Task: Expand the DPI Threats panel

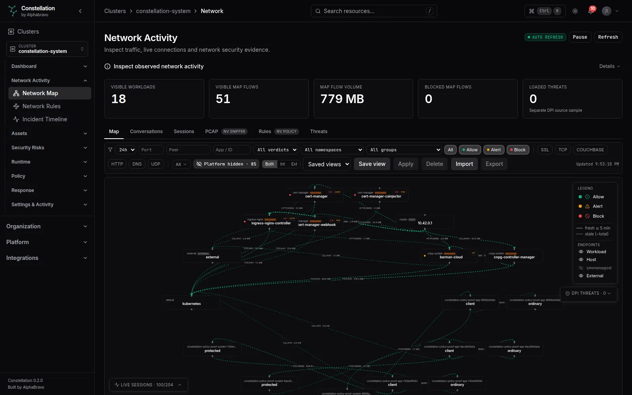Action: 589,293
